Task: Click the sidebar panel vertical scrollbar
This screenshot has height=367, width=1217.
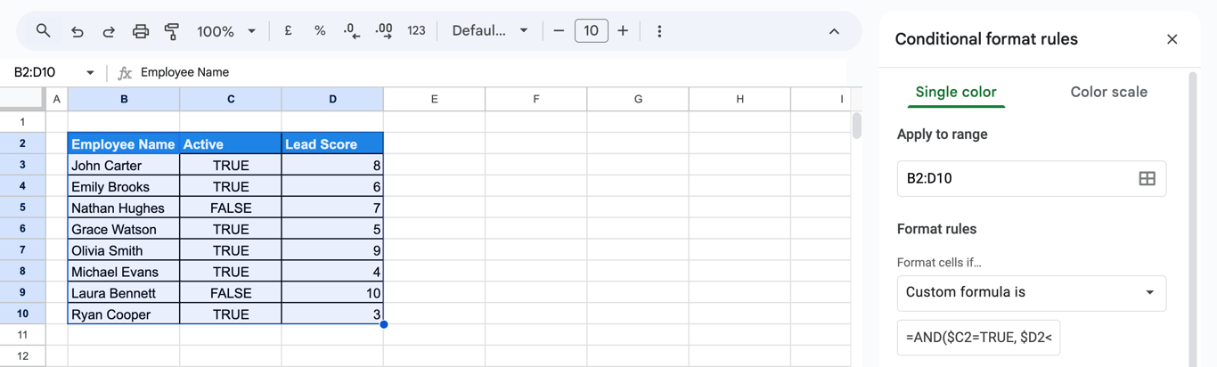Action: 1194,218
